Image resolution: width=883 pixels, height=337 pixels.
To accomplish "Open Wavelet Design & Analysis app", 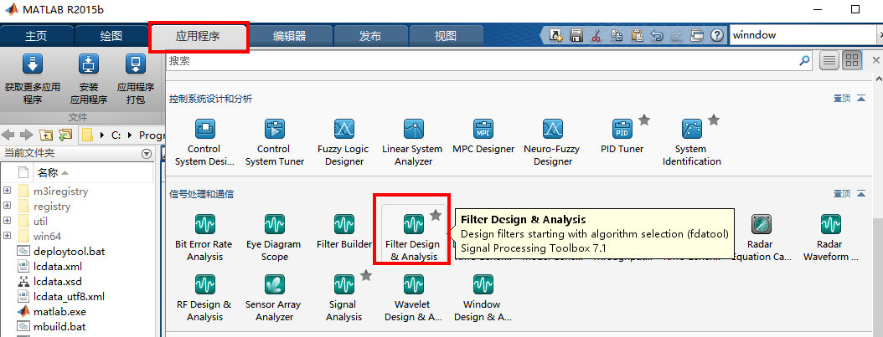I will point(413,298).
